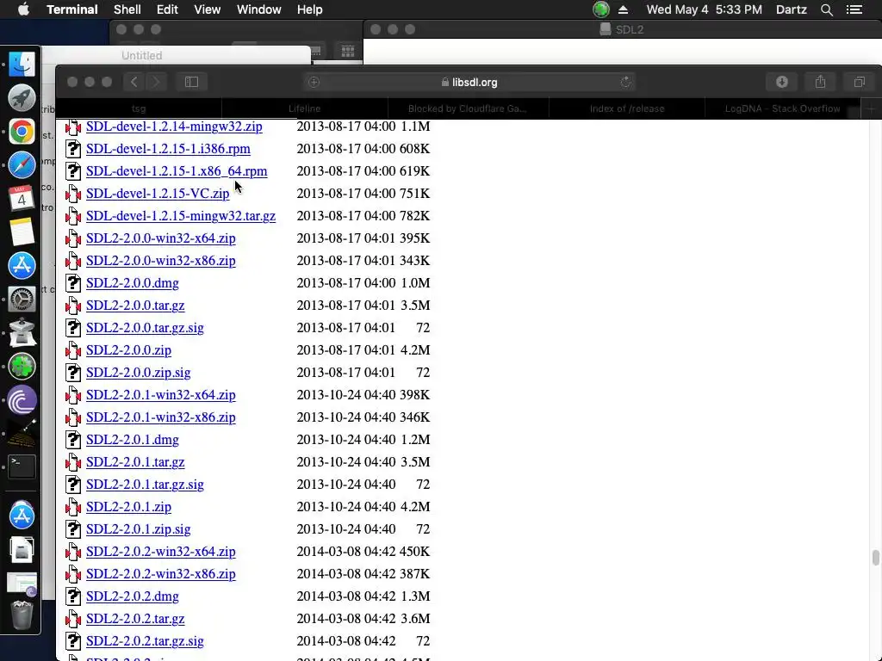Open SDL2-2.0.1.dmg link
This screenshot has height=661, width=882.
[x=132, y=440]
